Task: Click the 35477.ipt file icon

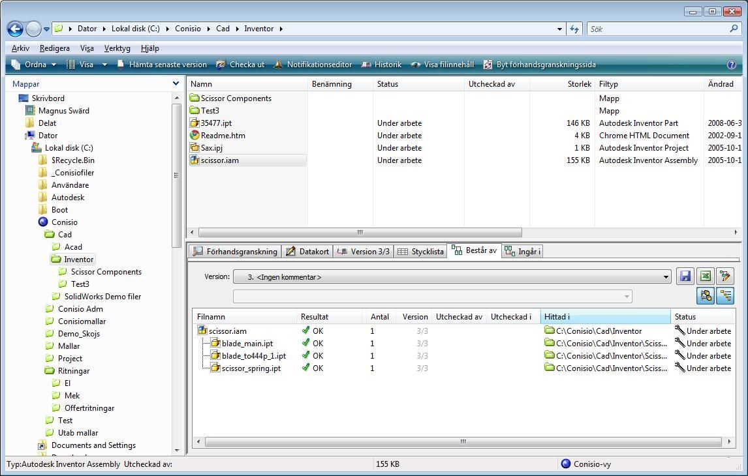Action: click(x=194, y=123)
